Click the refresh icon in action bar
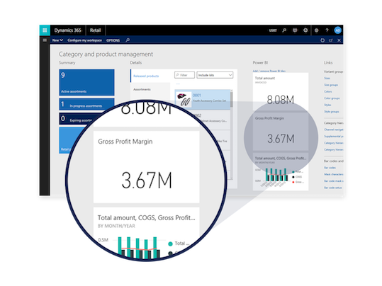The height and width of the screenshot is (286, 382). (322, 40)
